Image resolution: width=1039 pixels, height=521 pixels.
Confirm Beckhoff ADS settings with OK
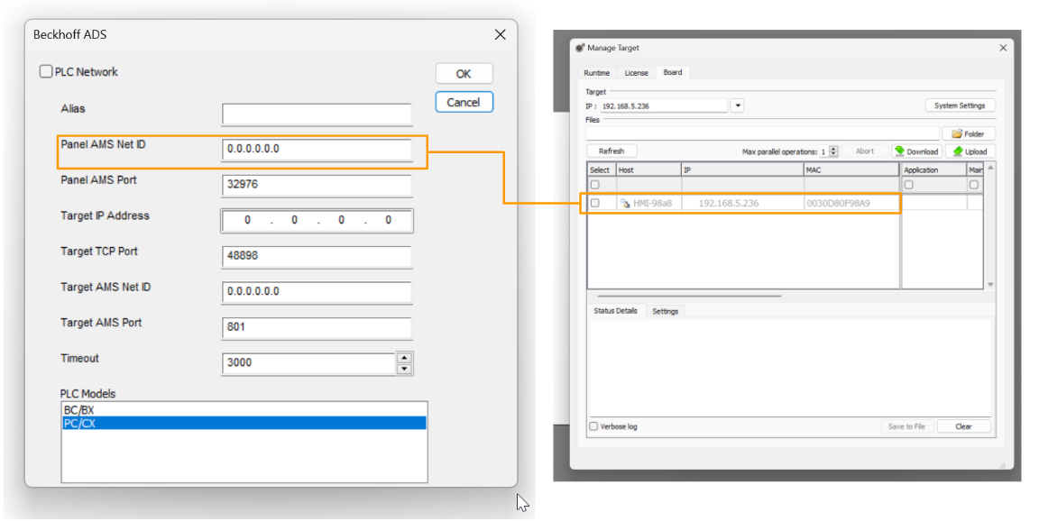pyautogui.click(x=464, y=73)
